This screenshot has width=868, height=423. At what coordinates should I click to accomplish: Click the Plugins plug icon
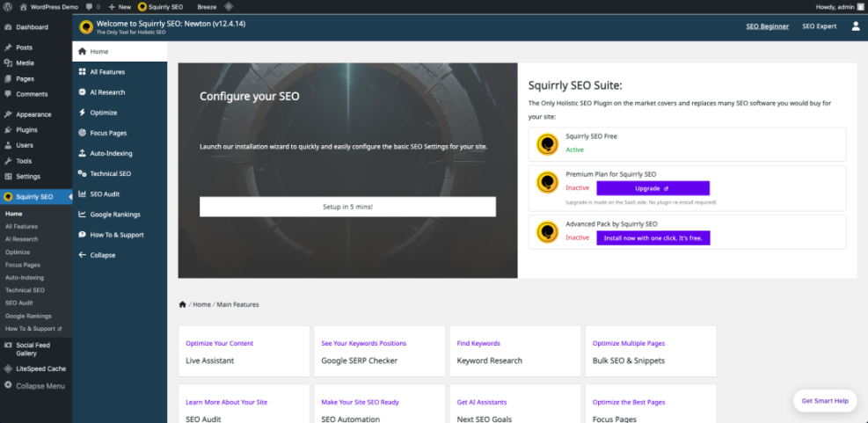tap(8, 130)
